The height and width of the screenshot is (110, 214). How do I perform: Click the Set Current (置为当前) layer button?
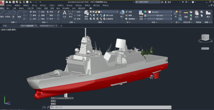coord(108,15)
